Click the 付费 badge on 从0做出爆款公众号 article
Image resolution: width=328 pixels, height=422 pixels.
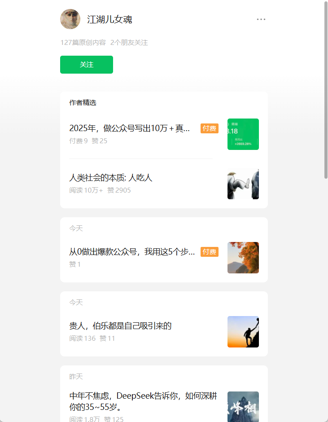point(210,252)
